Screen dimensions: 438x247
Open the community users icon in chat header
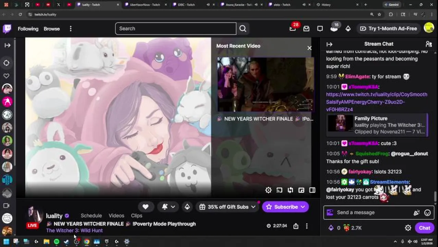point(428,44)
